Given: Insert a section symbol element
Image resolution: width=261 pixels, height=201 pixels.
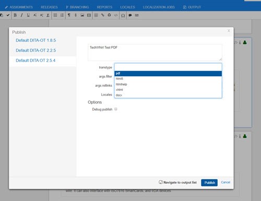Looking at the screenshot, I should tap(76, 15).
